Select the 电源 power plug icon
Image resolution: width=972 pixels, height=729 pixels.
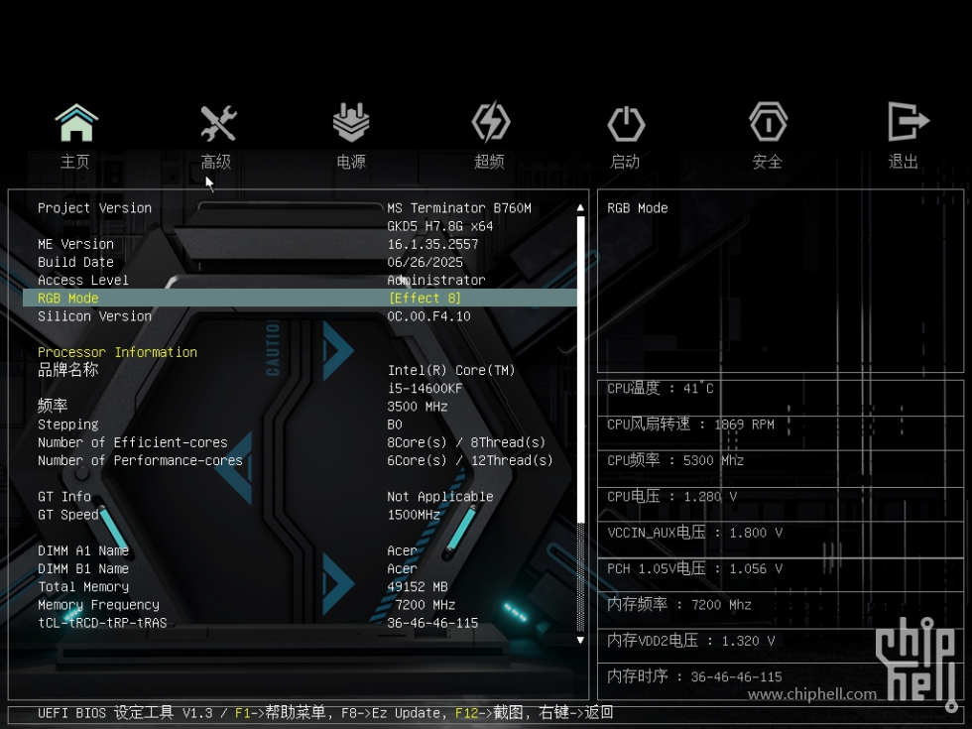[x=351, y=122]
